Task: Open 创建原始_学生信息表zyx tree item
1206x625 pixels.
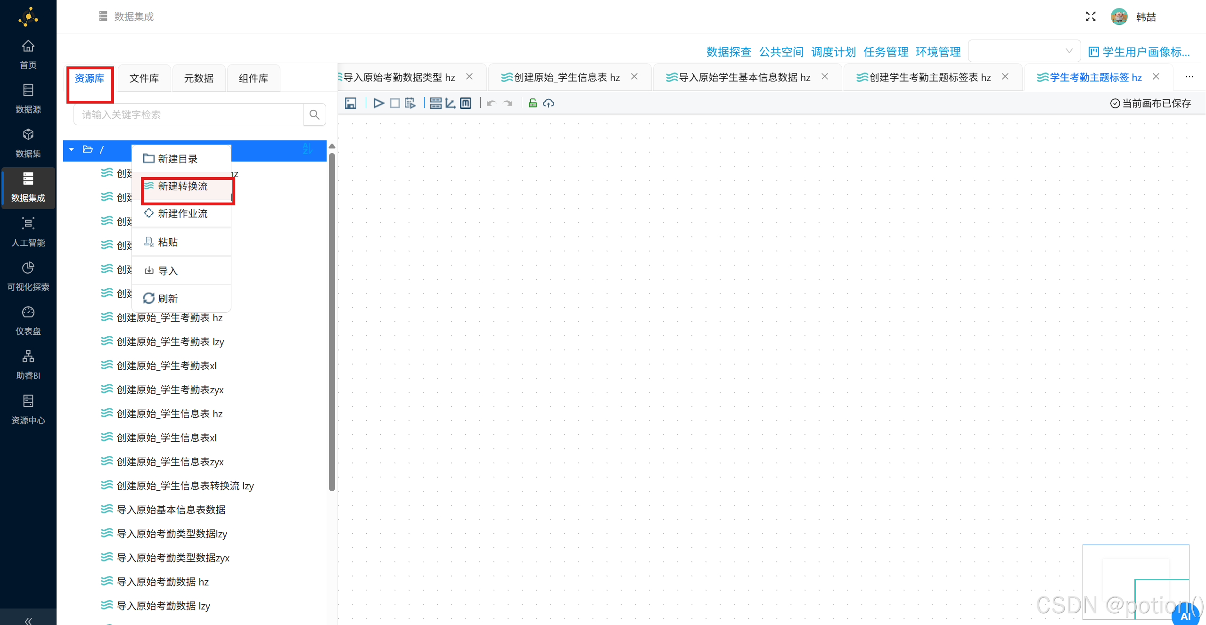Action: [x=170, y=462]
